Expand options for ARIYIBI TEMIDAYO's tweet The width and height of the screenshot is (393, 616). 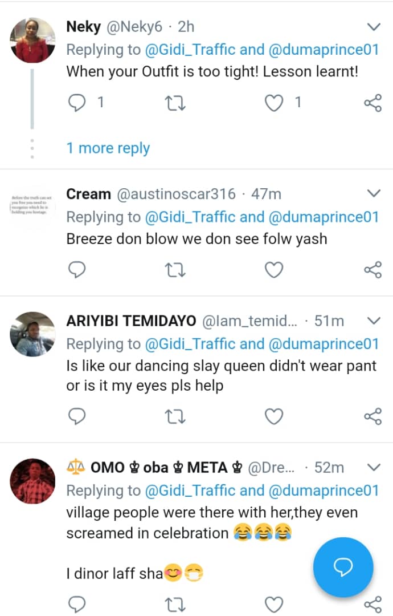coord(374,321)
